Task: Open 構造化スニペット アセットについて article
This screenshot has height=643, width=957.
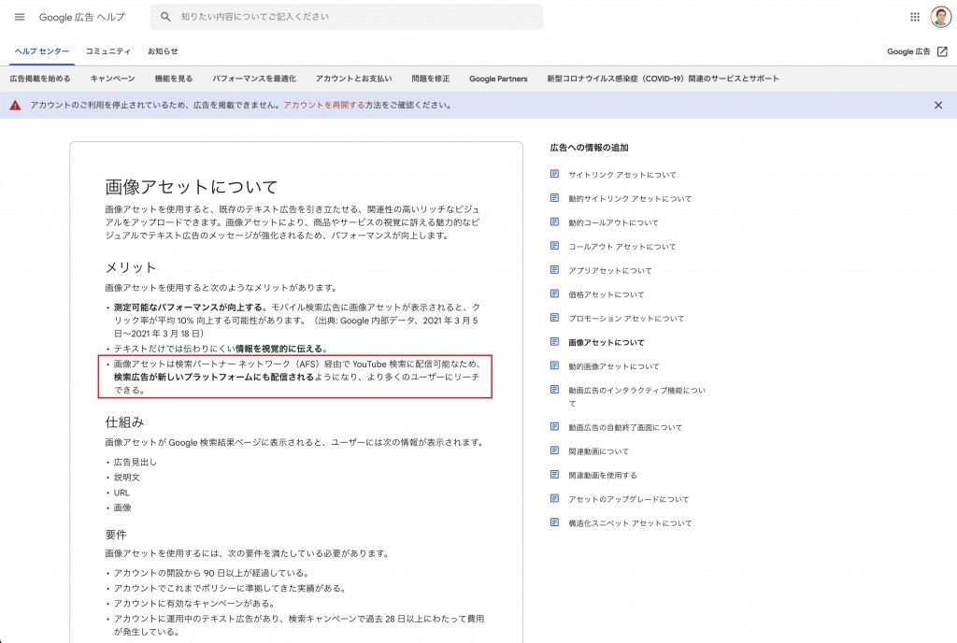Action: (631, 522)
